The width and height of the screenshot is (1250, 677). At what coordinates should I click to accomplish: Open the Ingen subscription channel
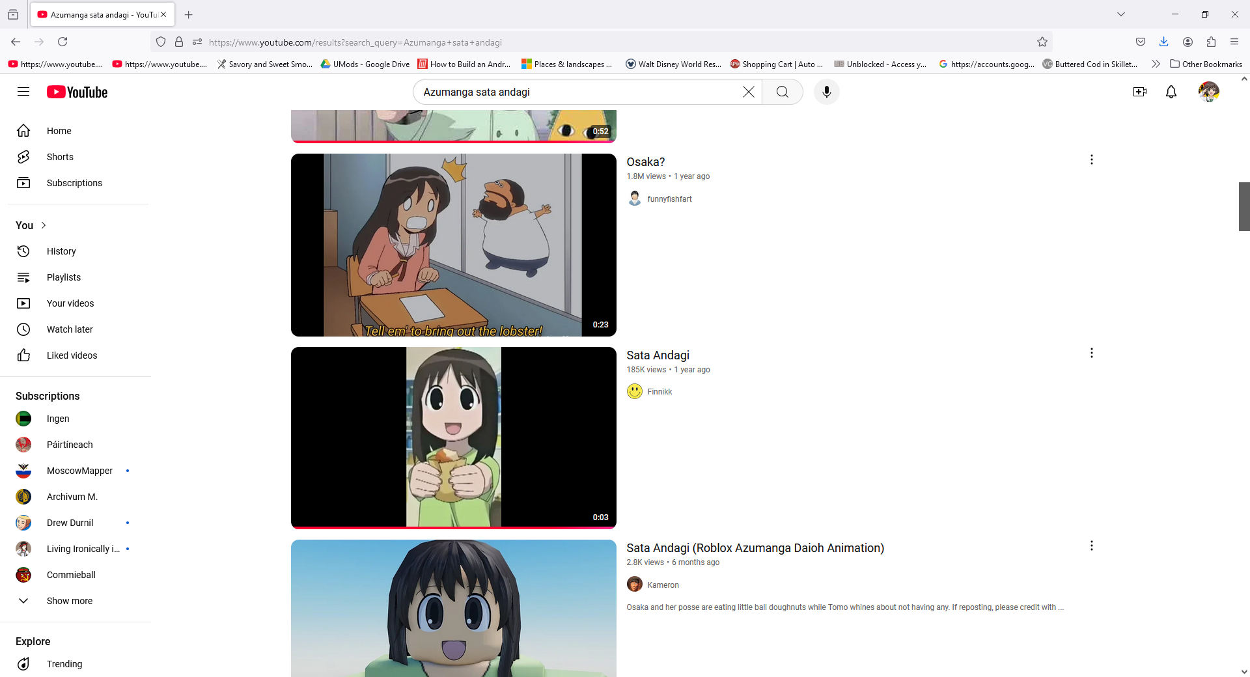pyautogui.click(x=76, y=419)
